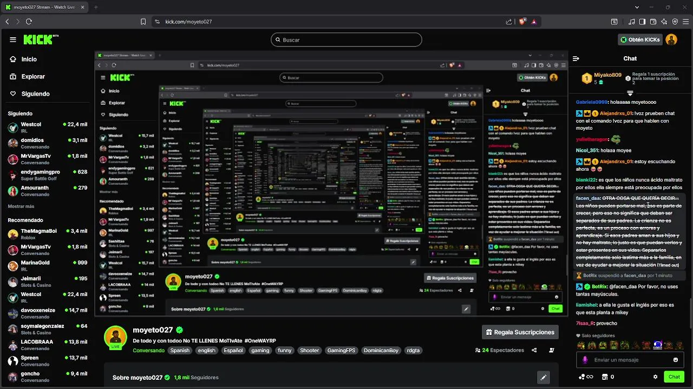Click Gabriela0999 username in chat
The width and height of the screenshot is (693, 389).
click(591, 102)
